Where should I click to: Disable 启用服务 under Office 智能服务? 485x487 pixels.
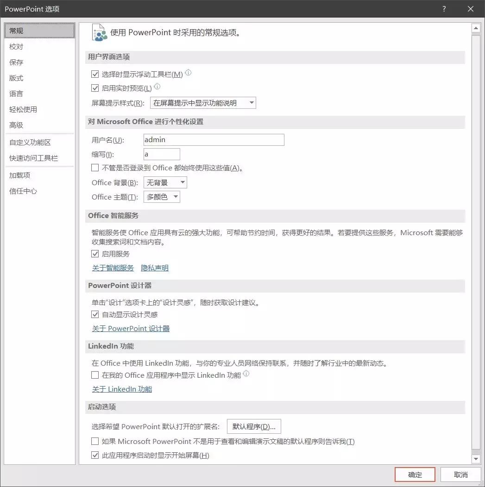(95, 254)
